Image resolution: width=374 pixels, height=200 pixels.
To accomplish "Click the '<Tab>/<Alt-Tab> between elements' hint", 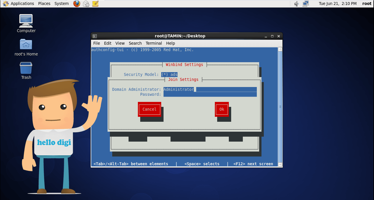I will (131, 164).
